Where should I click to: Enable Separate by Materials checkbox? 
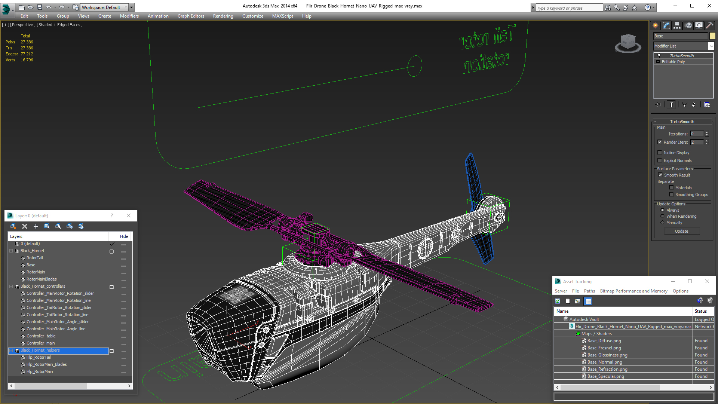coord(671,188)
